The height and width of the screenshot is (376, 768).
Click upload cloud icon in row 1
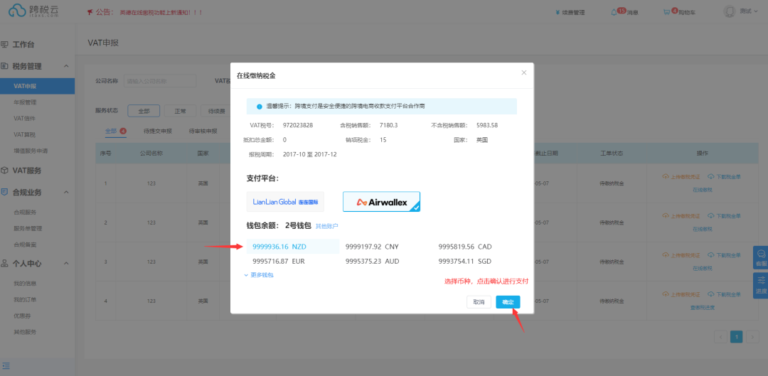[666, 177]
